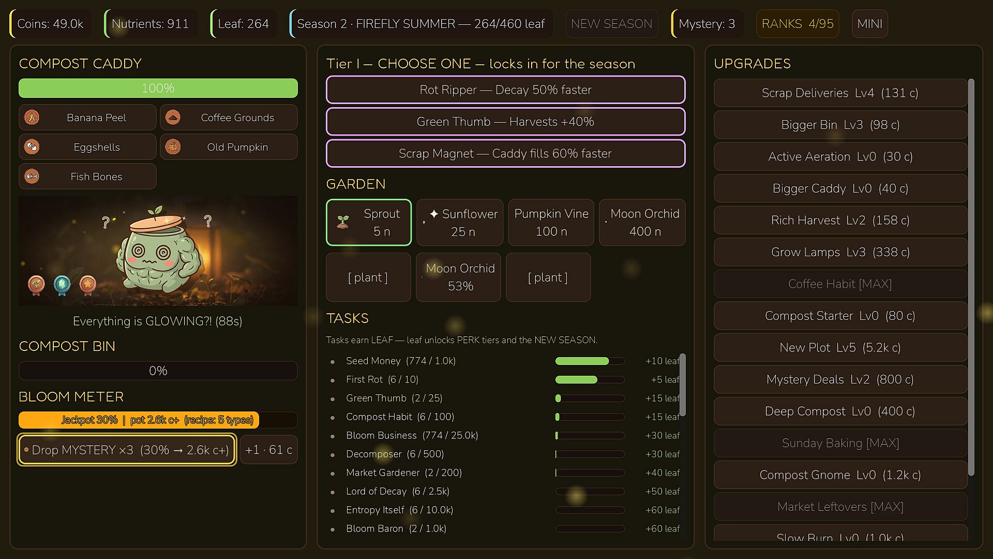Screen dimensions: 993x559
Task: Click the Upgrades panel scrollbar
Action: tap(971, 277)
